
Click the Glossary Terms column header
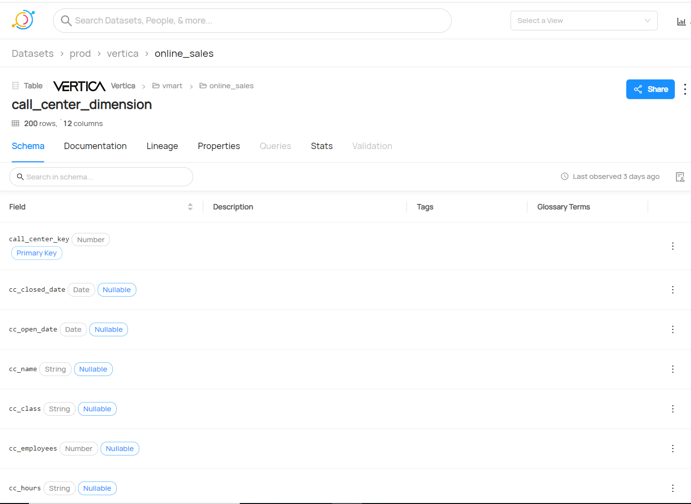[x=563, y=207]
